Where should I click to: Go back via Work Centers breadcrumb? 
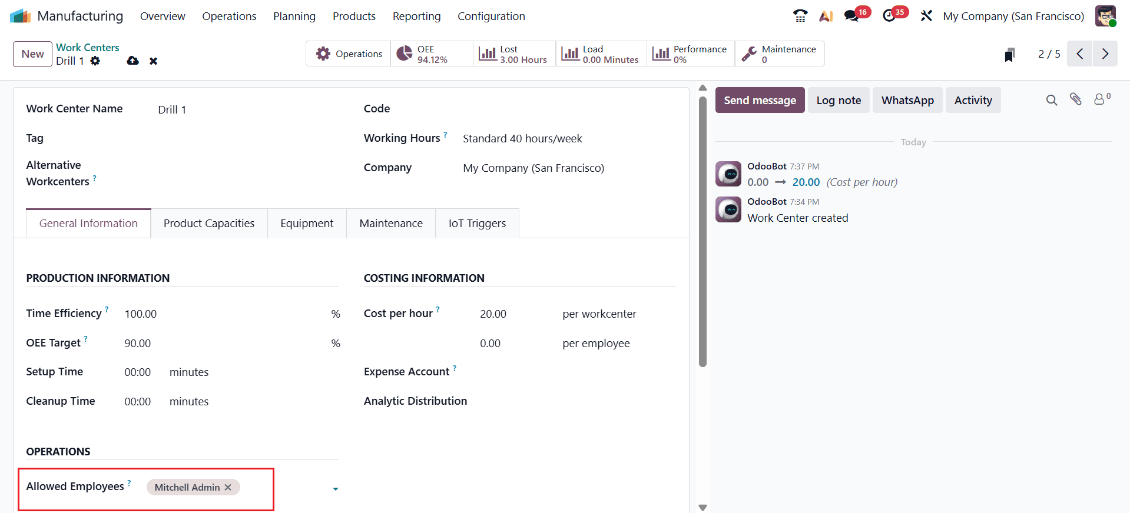click(88, 48)
